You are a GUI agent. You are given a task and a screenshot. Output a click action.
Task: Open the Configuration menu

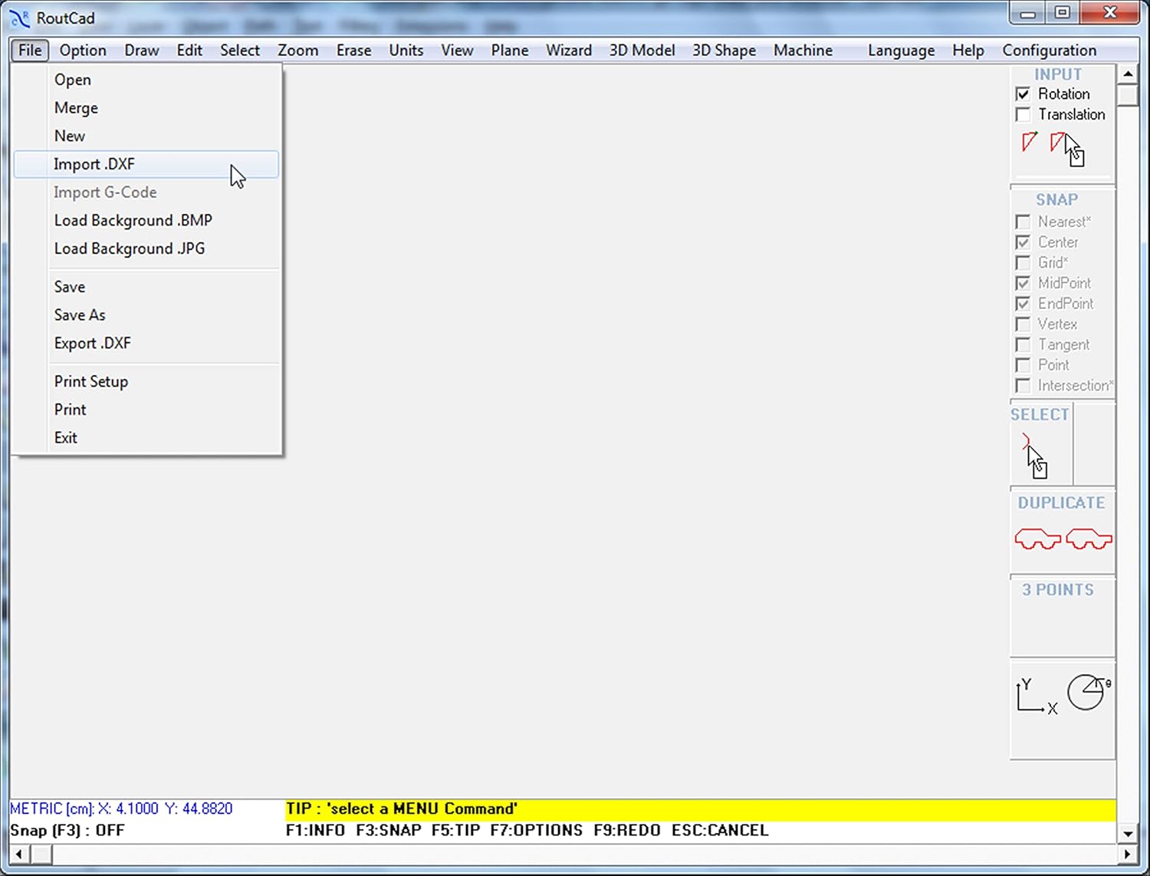[1049, 51]
